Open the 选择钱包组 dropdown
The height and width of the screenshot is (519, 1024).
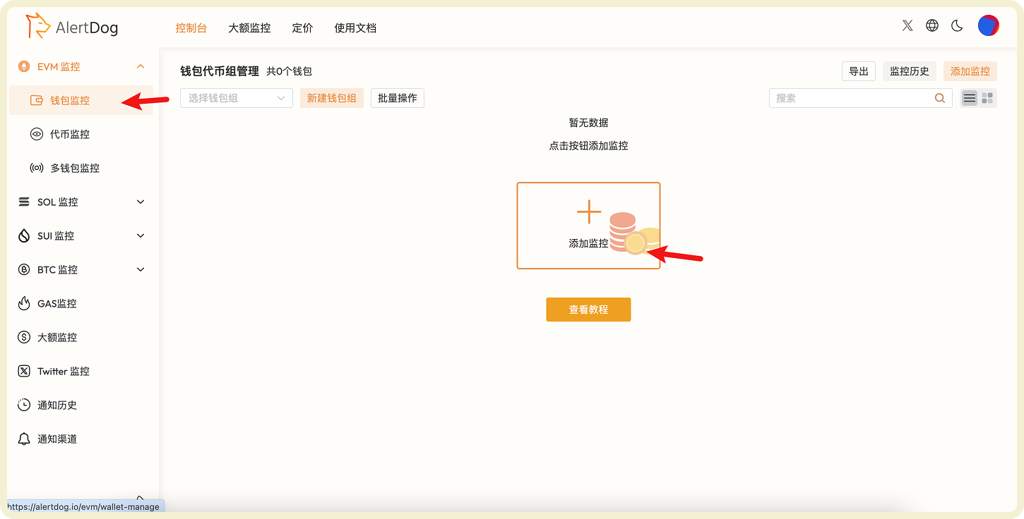pos(236,98)
